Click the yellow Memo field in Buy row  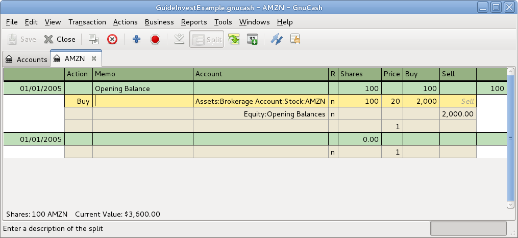pyautogui.click(x=143, y=101)
